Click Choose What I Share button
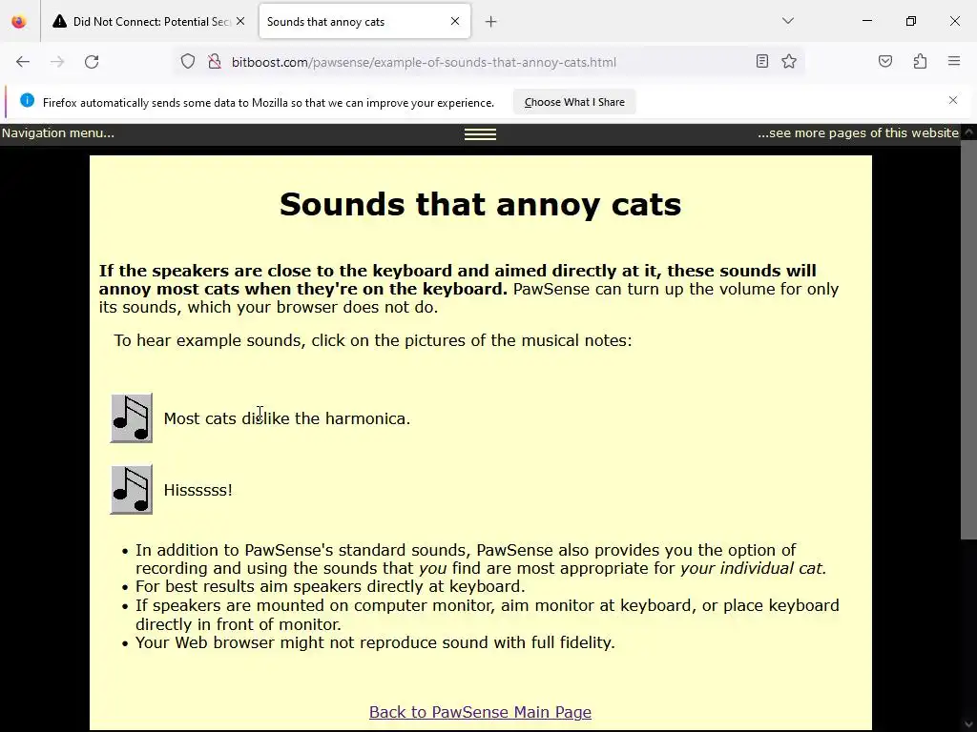Image resolution: width=977 pixels, height=732 pixels. tap(574, 102)
